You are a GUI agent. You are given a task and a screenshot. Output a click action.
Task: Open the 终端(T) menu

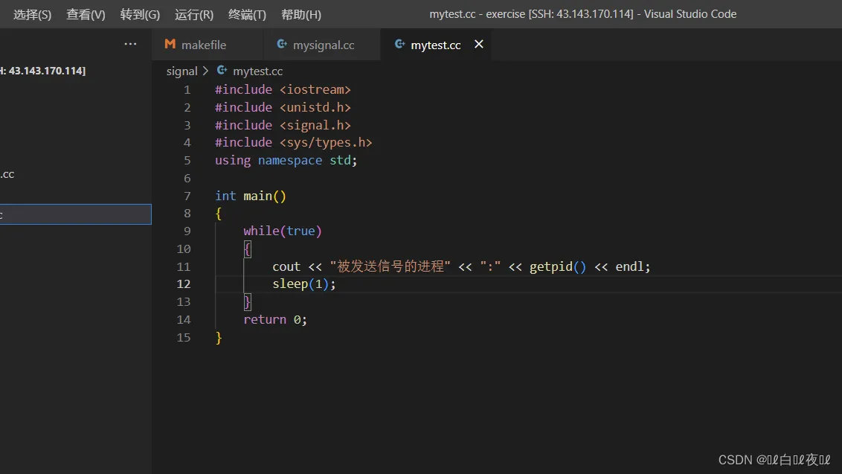(247, 14)
